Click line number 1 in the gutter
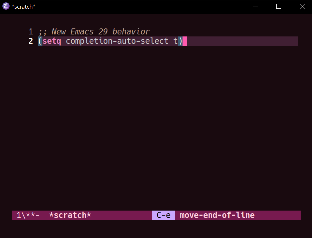312x238 pixels. pos(31,32)
